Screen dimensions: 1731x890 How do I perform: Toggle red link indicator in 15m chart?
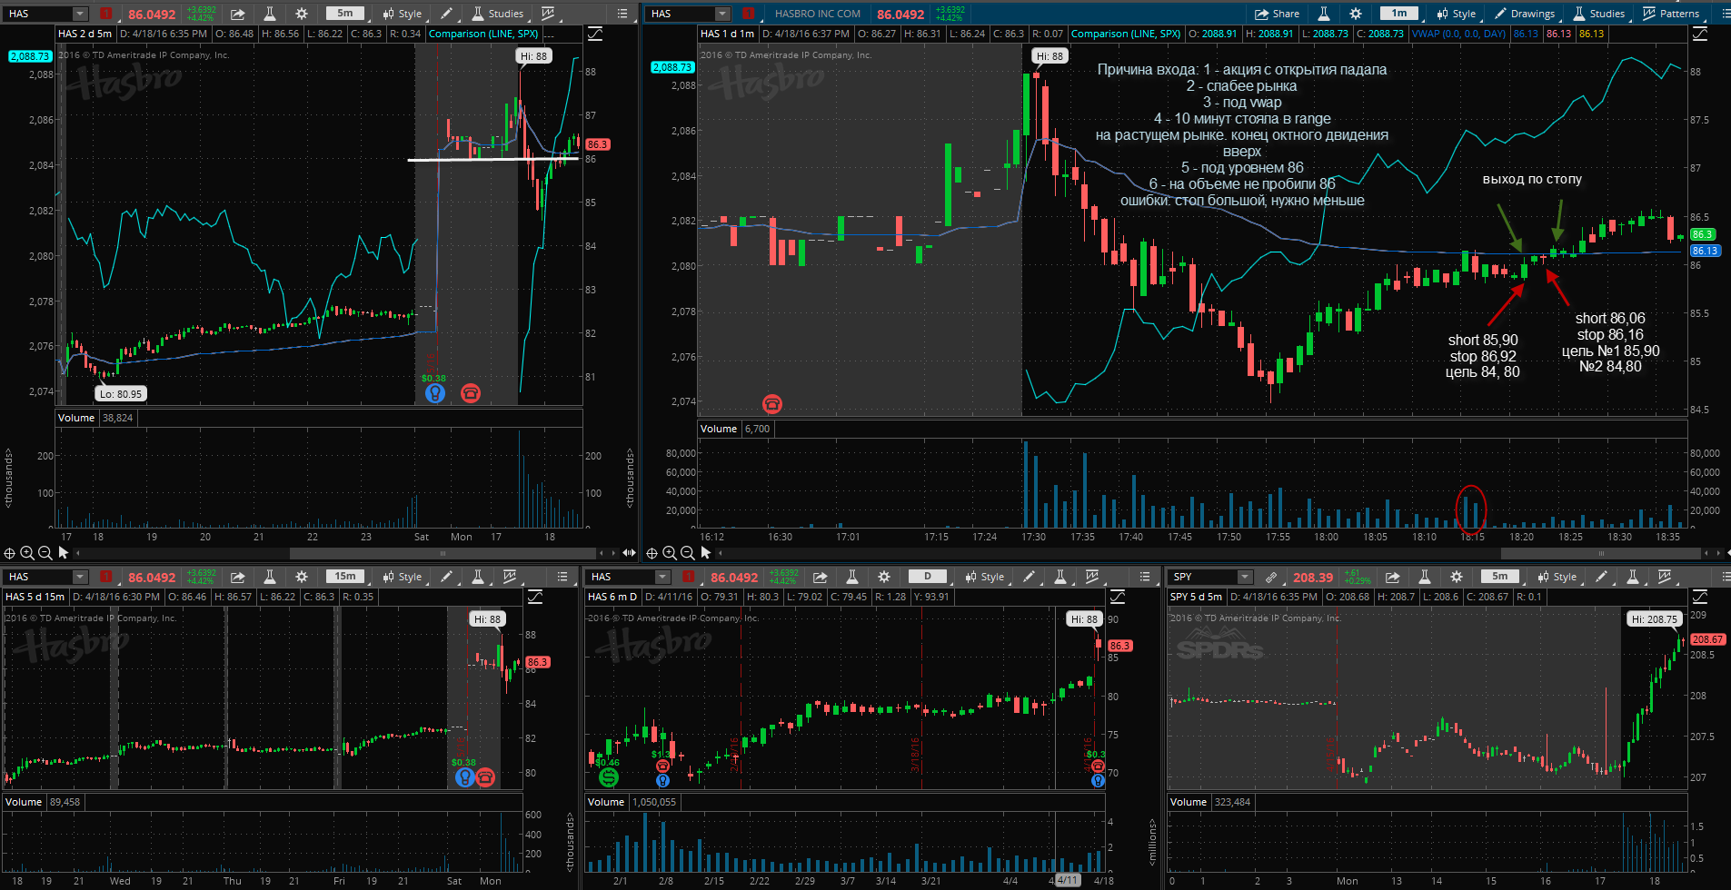(x=106, y=577)
